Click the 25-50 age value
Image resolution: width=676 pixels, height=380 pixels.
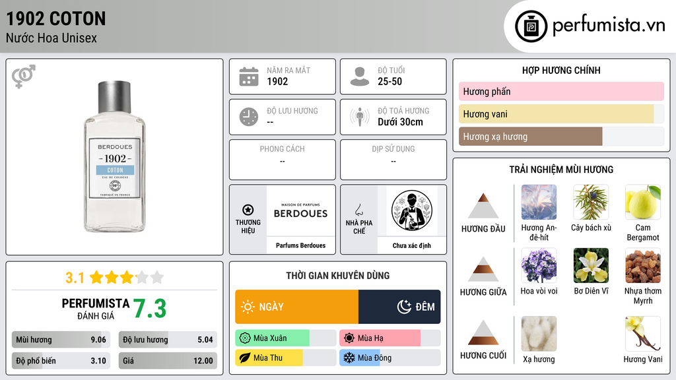[389, 81]
